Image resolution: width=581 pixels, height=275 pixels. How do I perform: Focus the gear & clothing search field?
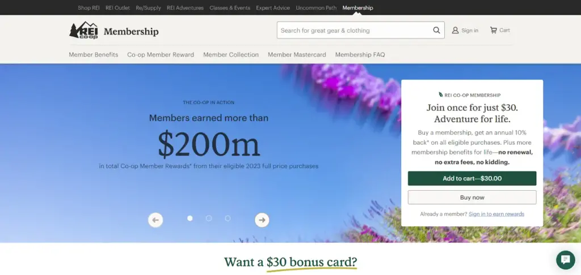[x=355, y=31]
